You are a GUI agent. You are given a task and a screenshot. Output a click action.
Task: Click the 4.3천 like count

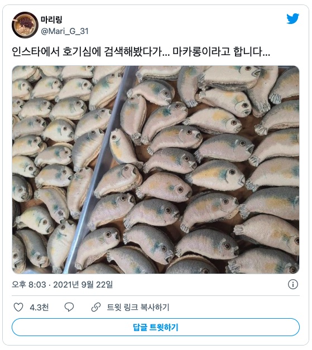coord(39,308)
